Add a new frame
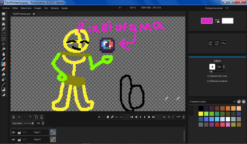The height and width of the screenshot is (144, 247). tap(99, 117)
